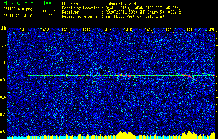Click the Observer label
The image size is (218, 139).
coord(70,4)
